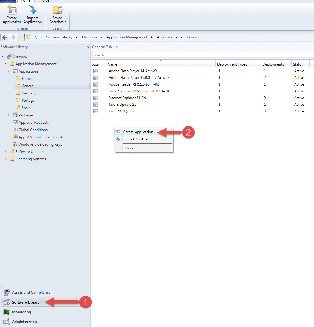Screen dimensions: 314x327
Task: Switch to the Folder ribbon tab
Action: (x=45, y=1)
